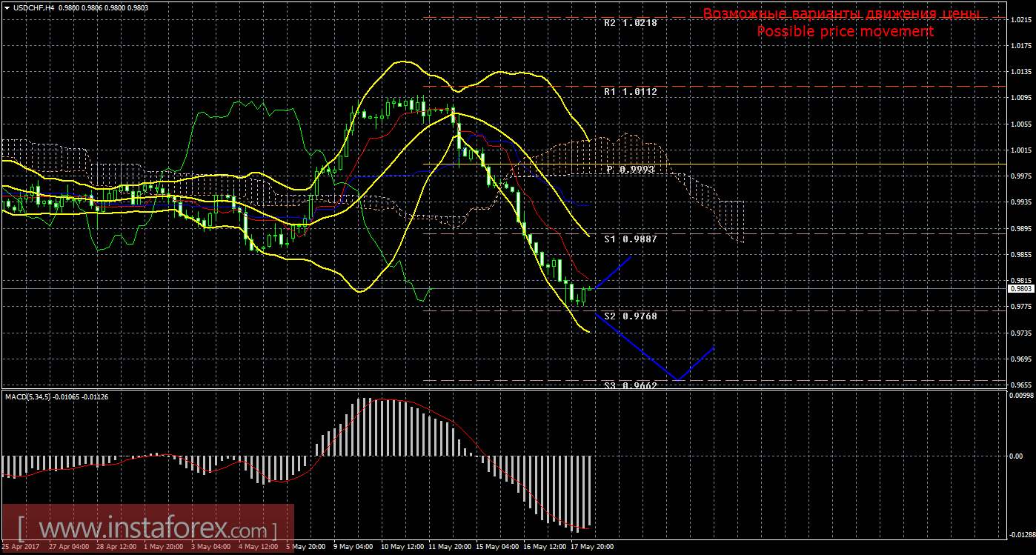Select the red 'Possible price movement' text
The height and width of the screenshot is (555, 1036).
845,32
